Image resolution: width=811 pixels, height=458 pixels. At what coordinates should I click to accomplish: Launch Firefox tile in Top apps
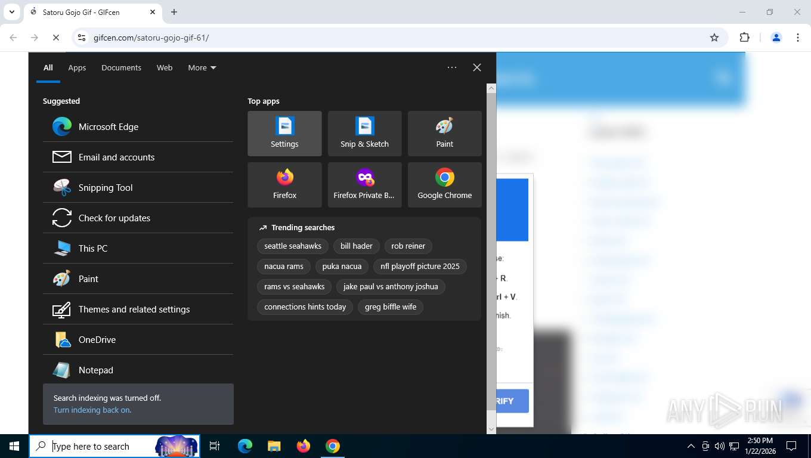pos(284,185)
